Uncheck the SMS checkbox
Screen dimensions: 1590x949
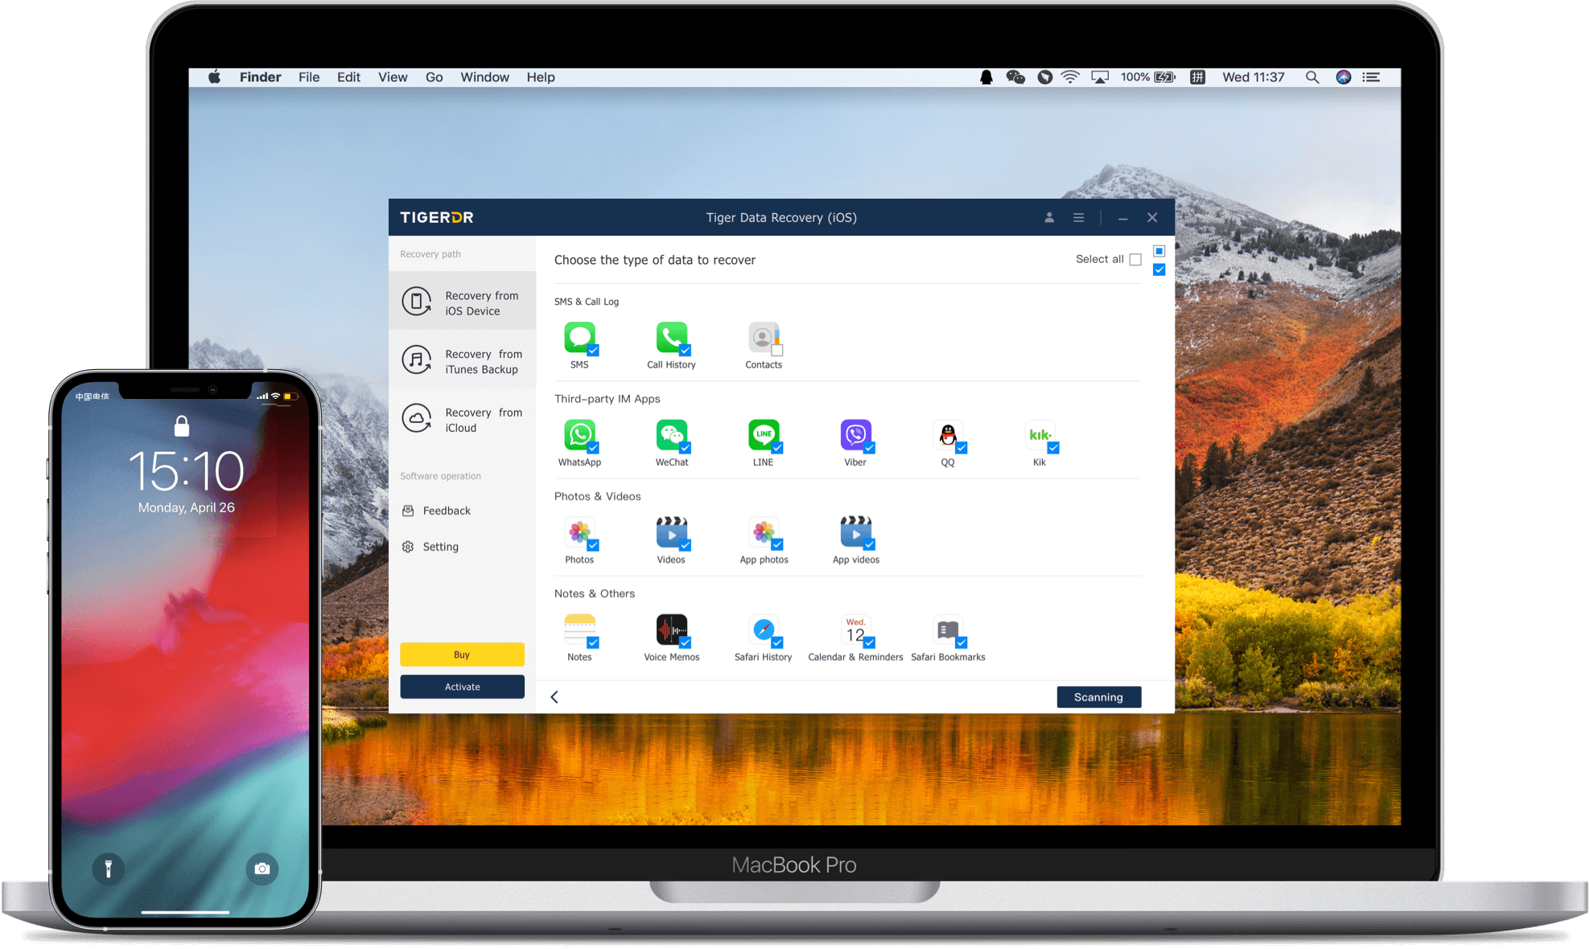pyautogui.click(x=593, y=351)
